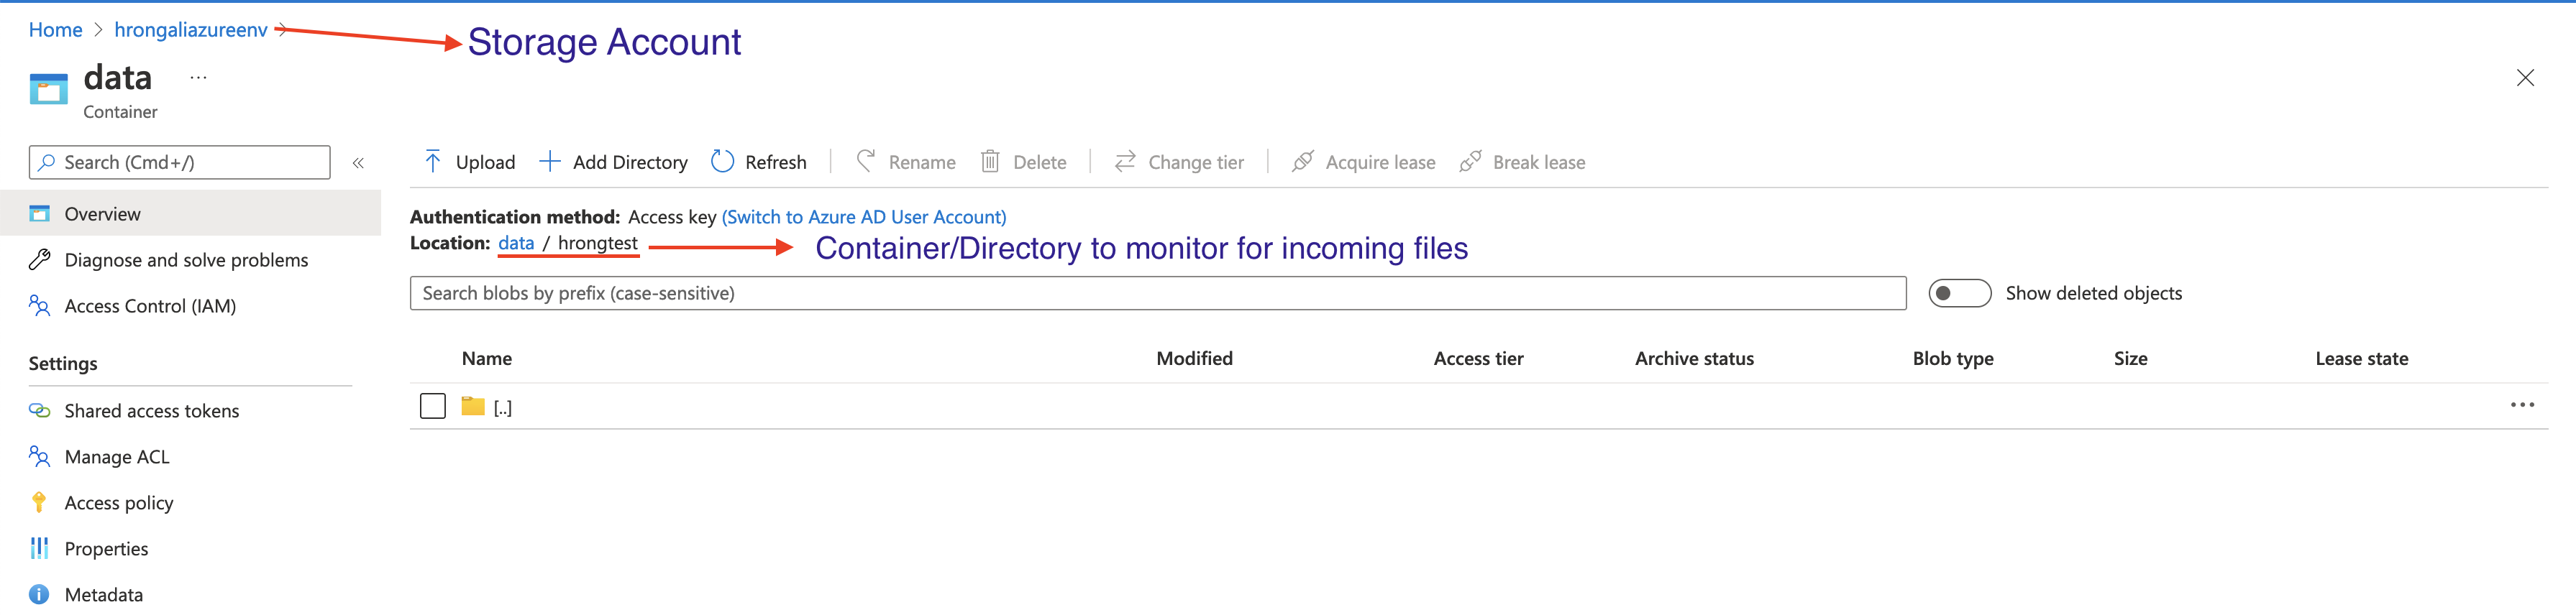Viewport: 2576px width, 615px height.
Task: Click the Change tier icon
Action: click(x=1125, y=161)
